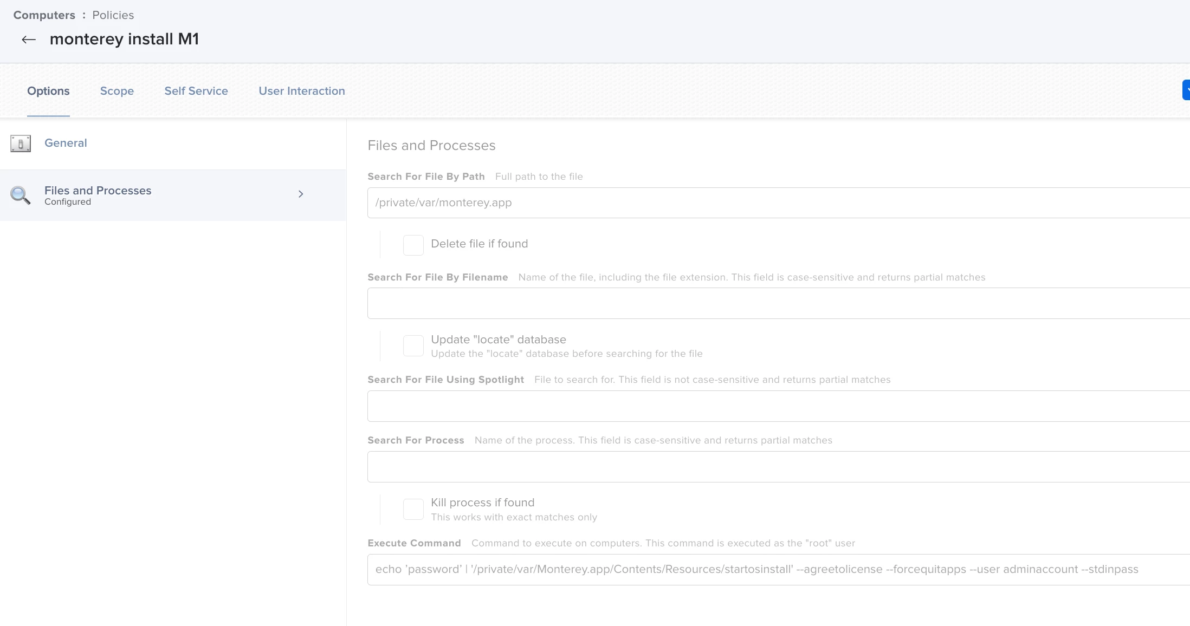Click the "monterey install M1" title
This screenshot has height=626, width=1190.
pos(124,39)
